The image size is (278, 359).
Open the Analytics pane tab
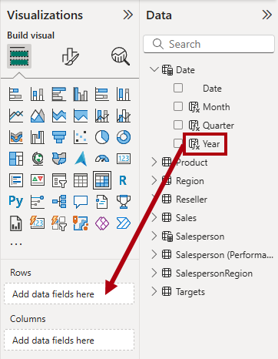click(121, 56)
